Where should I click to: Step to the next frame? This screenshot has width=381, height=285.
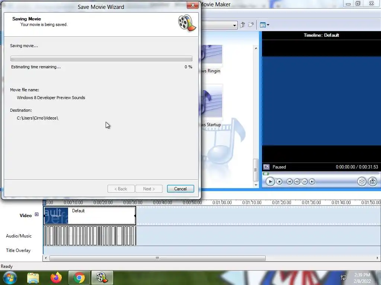point(305,181)
